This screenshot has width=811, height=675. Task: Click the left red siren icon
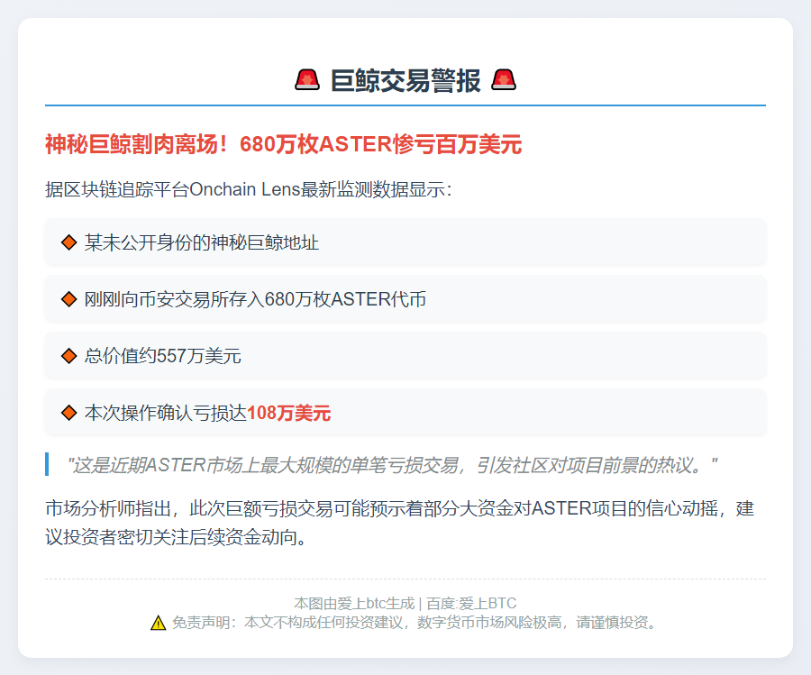click(307, 79)
